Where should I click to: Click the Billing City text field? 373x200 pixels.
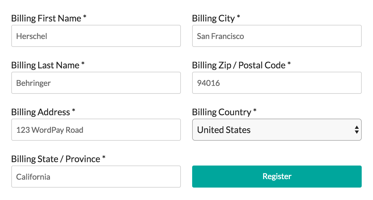click(x=277, y=36)
